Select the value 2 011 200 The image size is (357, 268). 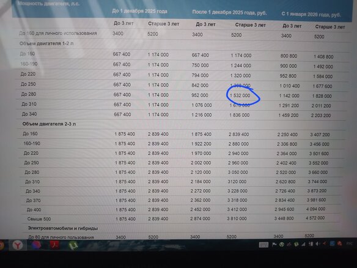coord(322,106)
